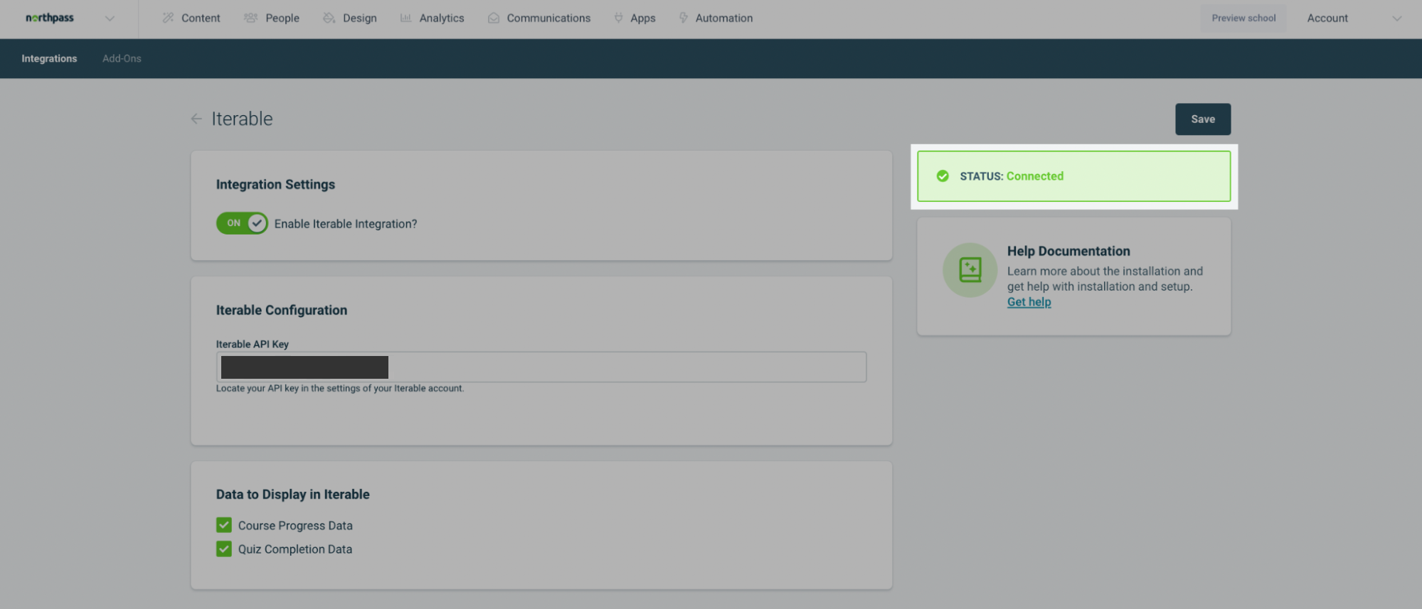Click the Design palette icon
Image resolution: width=1422 pixels, height=609 pixels.
coord(329,18)
